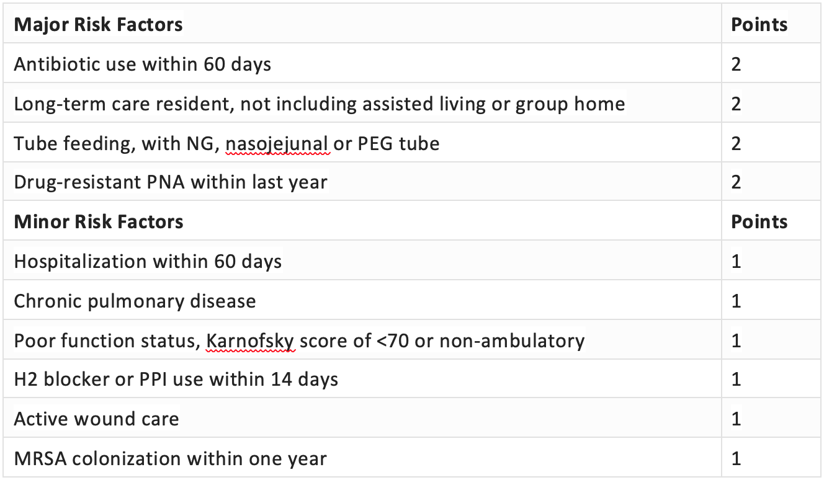Click the underlined word "Karnofsky"
Image resolution: width=824 pixels, height=480 pixels.
point(250,340)
